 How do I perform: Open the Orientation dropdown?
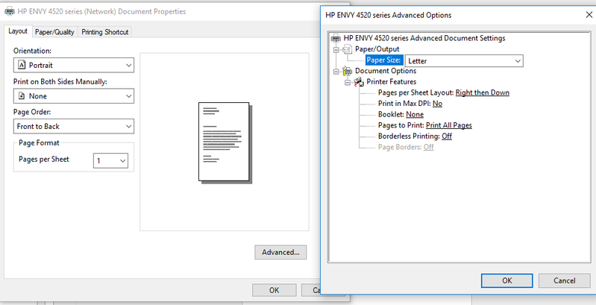[74, 65]
